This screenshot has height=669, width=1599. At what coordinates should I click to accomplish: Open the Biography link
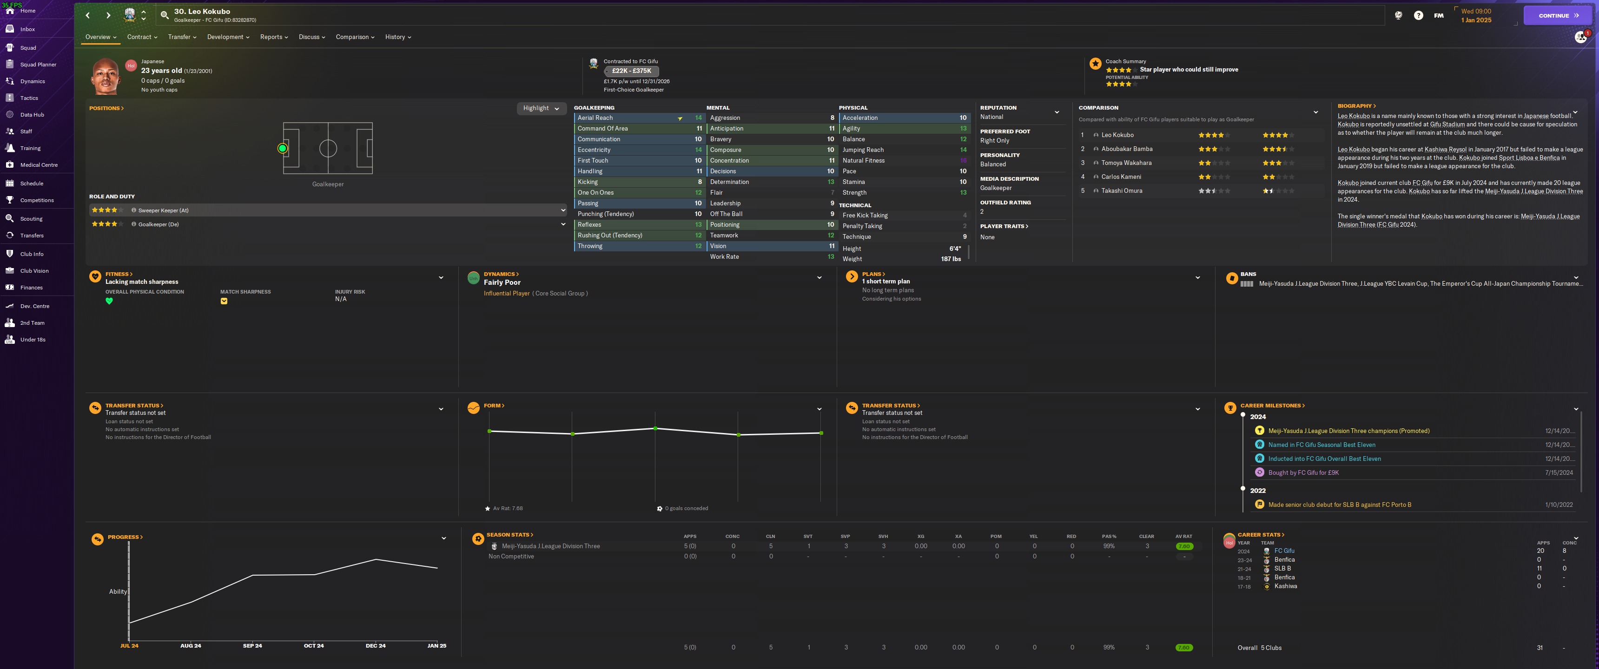pyautogui.click(x=1356, y=106)
